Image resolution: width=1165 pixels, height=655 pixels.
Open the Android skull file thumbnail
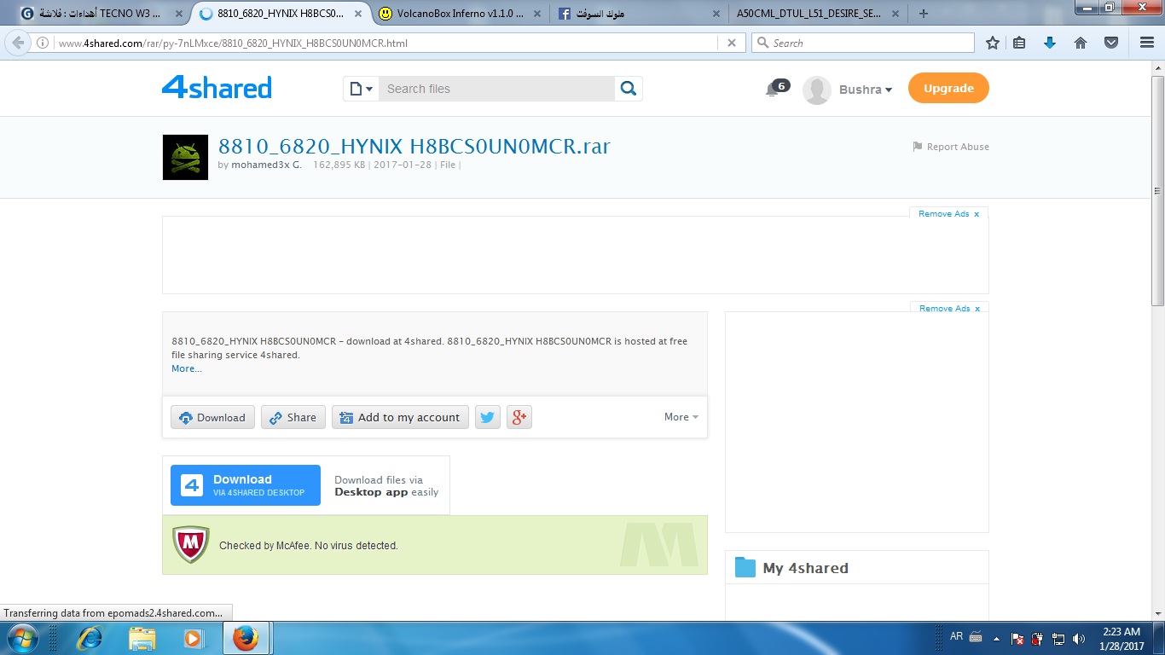(185, 157)
